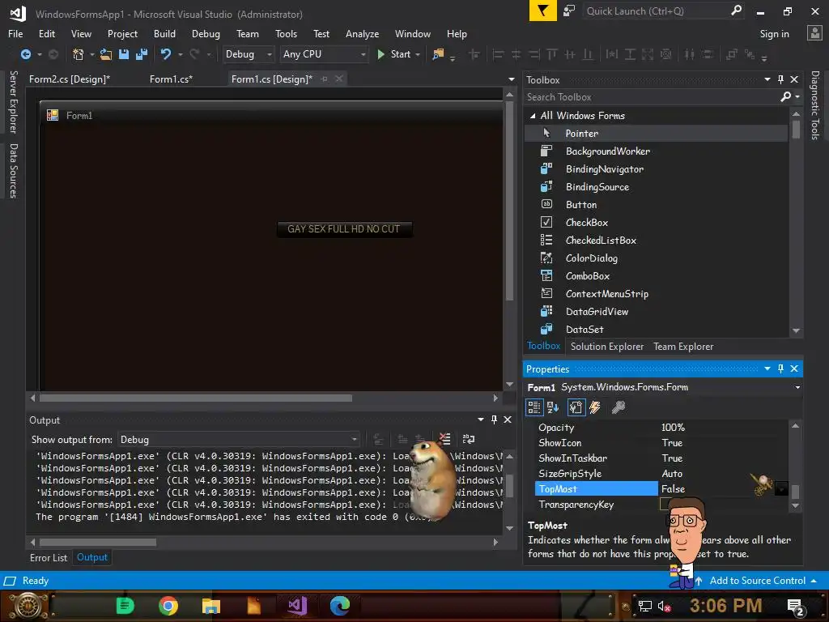Open the Data Sources side tab

pyautogui.click(x=13, y=171)
